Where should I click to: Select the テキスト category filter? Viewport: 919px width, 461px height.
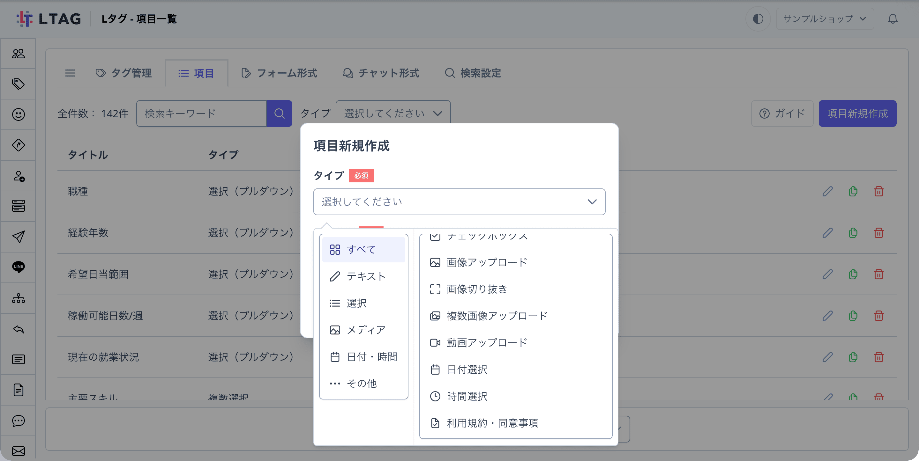click(363, 276)
